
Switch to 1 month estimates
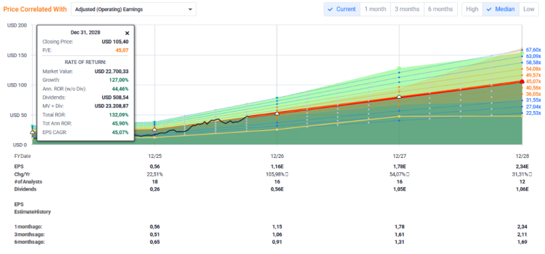coord(375,10)
